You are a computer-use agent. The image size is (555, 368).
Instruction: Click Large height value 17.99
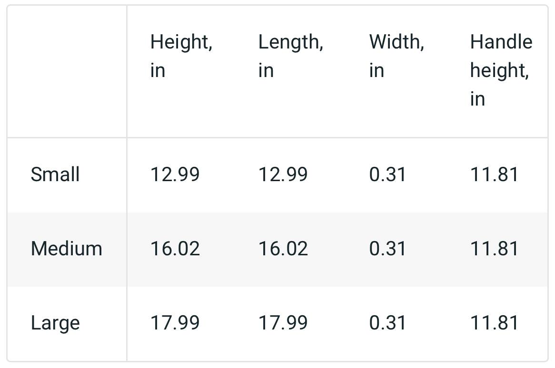tap(175, 323)
